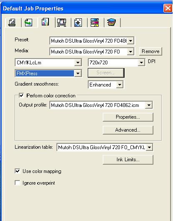The width and height of the screenshot is (173, 221).
Task: Open the stacked layers tab icon
Action: [112, 23]
